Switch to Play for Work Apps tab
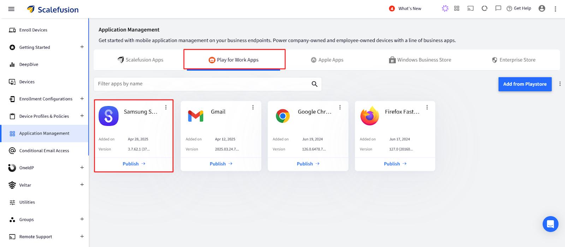This screenshot has width=565, height=247. click(234, 60)
